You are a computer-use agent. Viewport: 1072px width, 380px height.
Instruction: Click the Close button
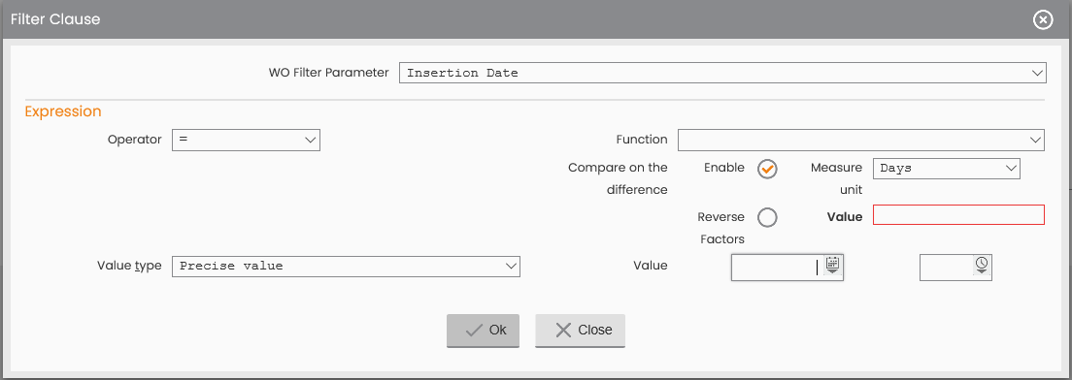580,331
